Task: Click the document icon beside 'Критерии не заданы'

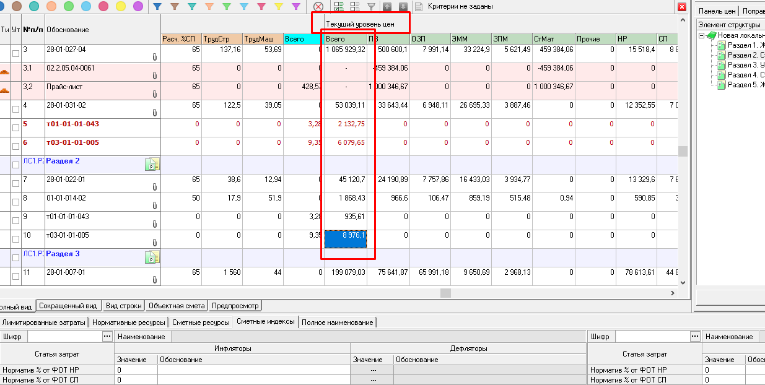Action: coord(419,7)
